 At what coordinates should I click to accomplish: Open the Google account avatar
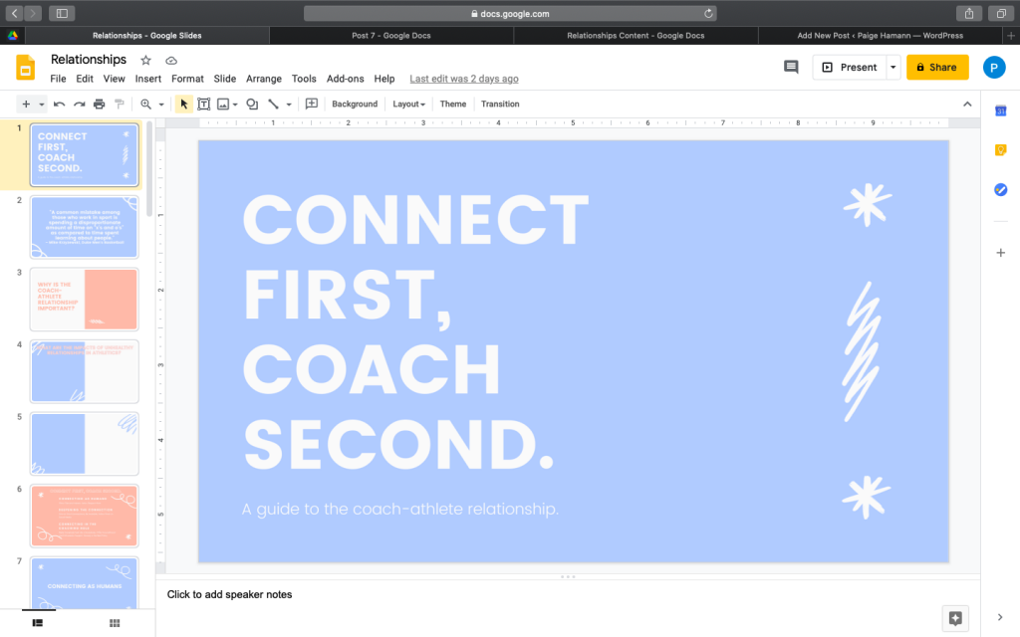click(994, 67)
